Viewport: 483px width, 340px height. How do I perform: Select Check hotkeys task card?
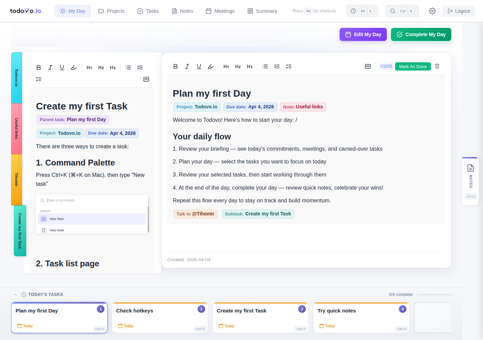pyautogui.click(x=160, y=318)
